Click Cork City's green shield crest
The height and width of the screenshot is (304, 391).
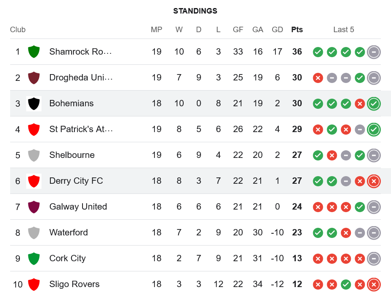[34, 259]
